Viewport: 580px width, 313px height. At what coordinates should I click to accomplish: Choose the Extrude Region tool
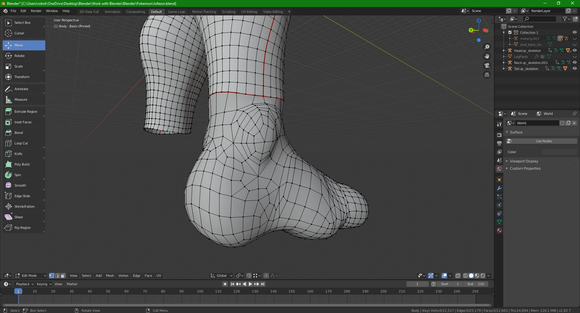(x=24, y=112)
